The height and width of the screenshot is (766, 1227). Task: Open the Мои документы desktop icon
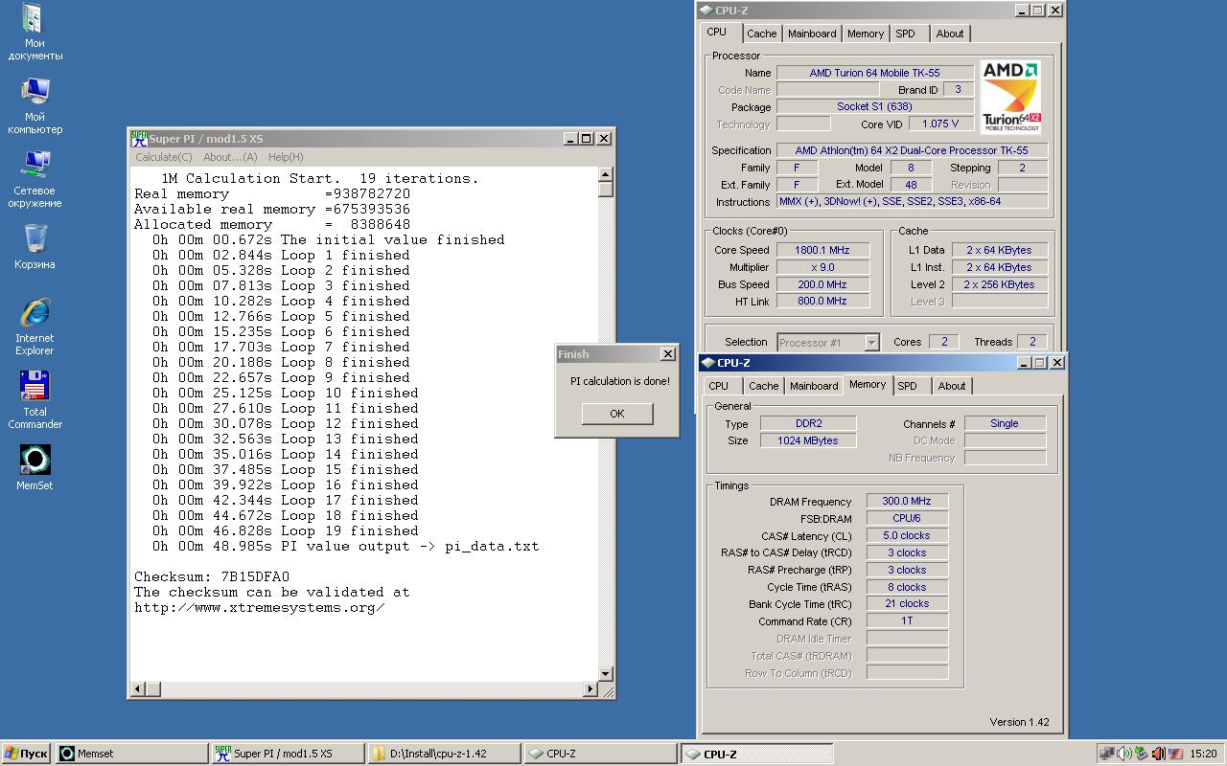pyautogui.click(x=35, y=32)
